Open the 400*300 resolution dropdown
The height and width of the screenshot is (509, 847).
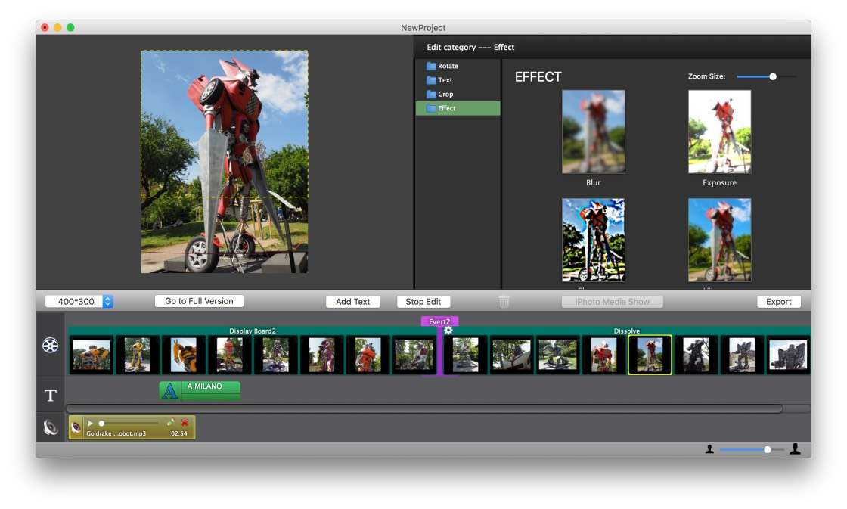107,301
